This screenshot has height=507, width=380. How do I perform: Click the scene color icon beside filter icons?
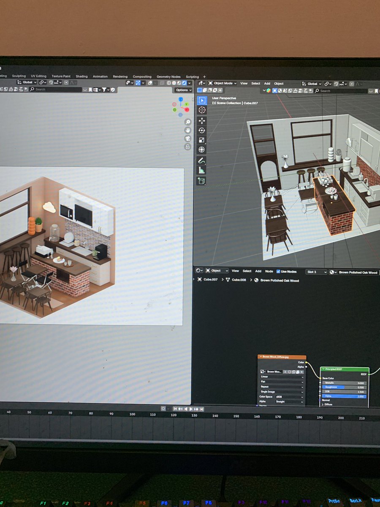269,90
